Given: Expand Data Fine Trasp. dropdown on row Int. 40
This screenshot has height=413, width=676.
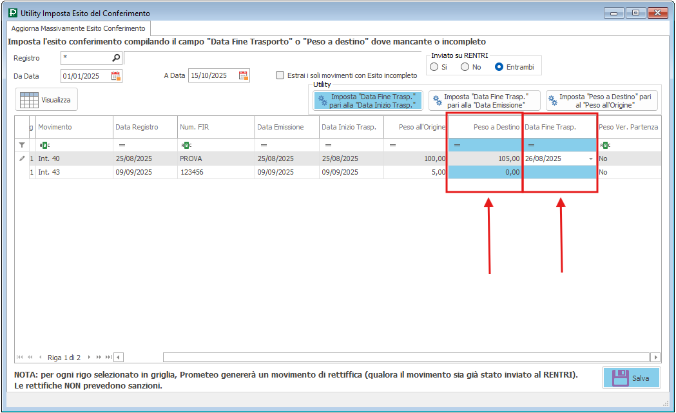Looking at the screenshot, I should pyautogui.click(x=591, y=158).
